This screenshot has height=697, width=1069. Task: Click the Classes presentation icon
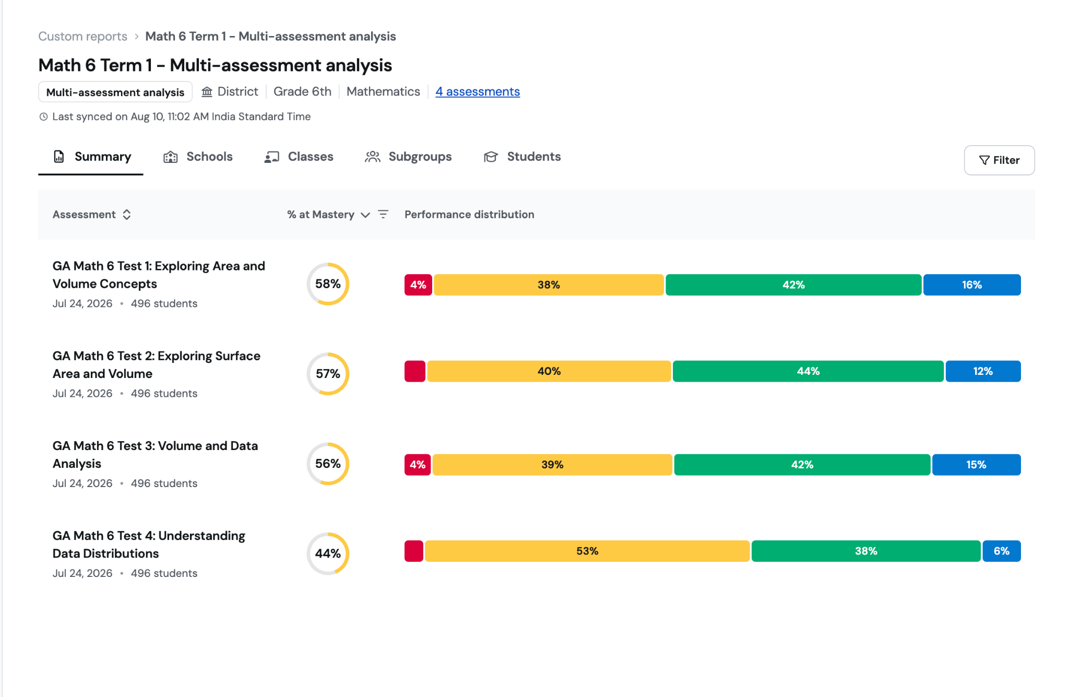click(x=271, y=157)
